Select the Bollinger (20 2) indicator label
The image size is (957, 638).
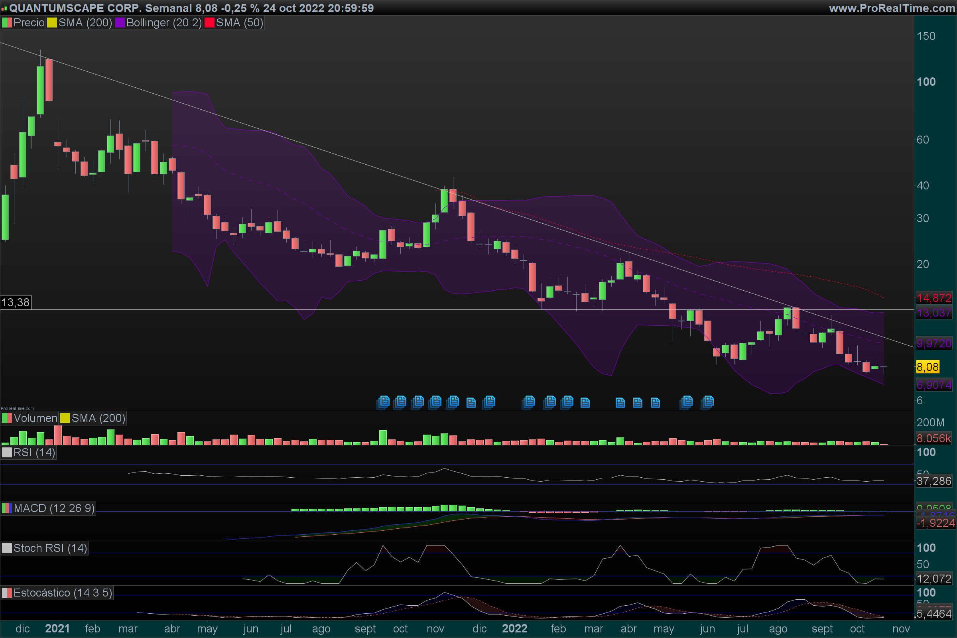point(163,23)
